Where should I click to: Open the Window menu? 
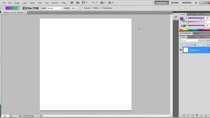[55, 3]
